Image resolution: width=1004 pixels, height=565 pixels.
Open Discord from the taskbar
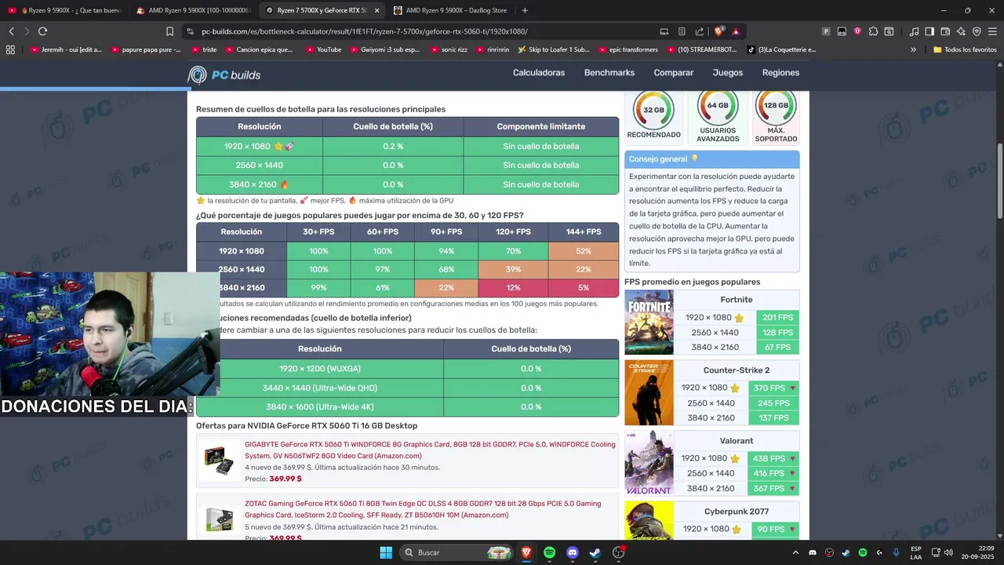click(572, 552)
